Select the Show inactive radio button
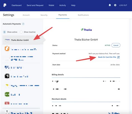Screen dimensions: 132x114 pos(21,32)
